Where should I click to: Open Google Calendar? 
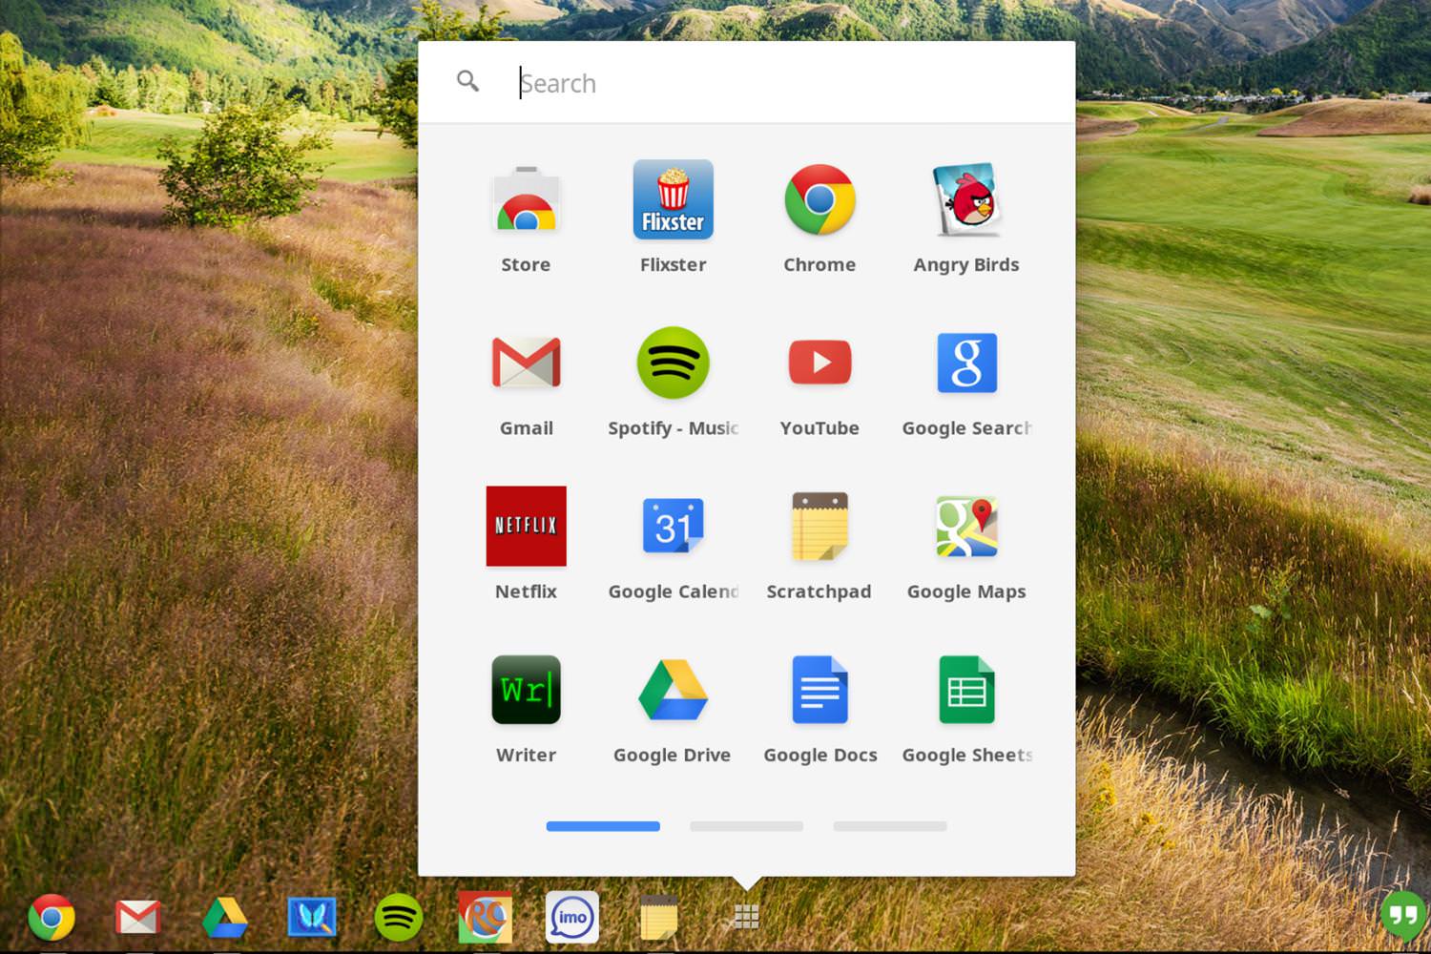point(673,526)
